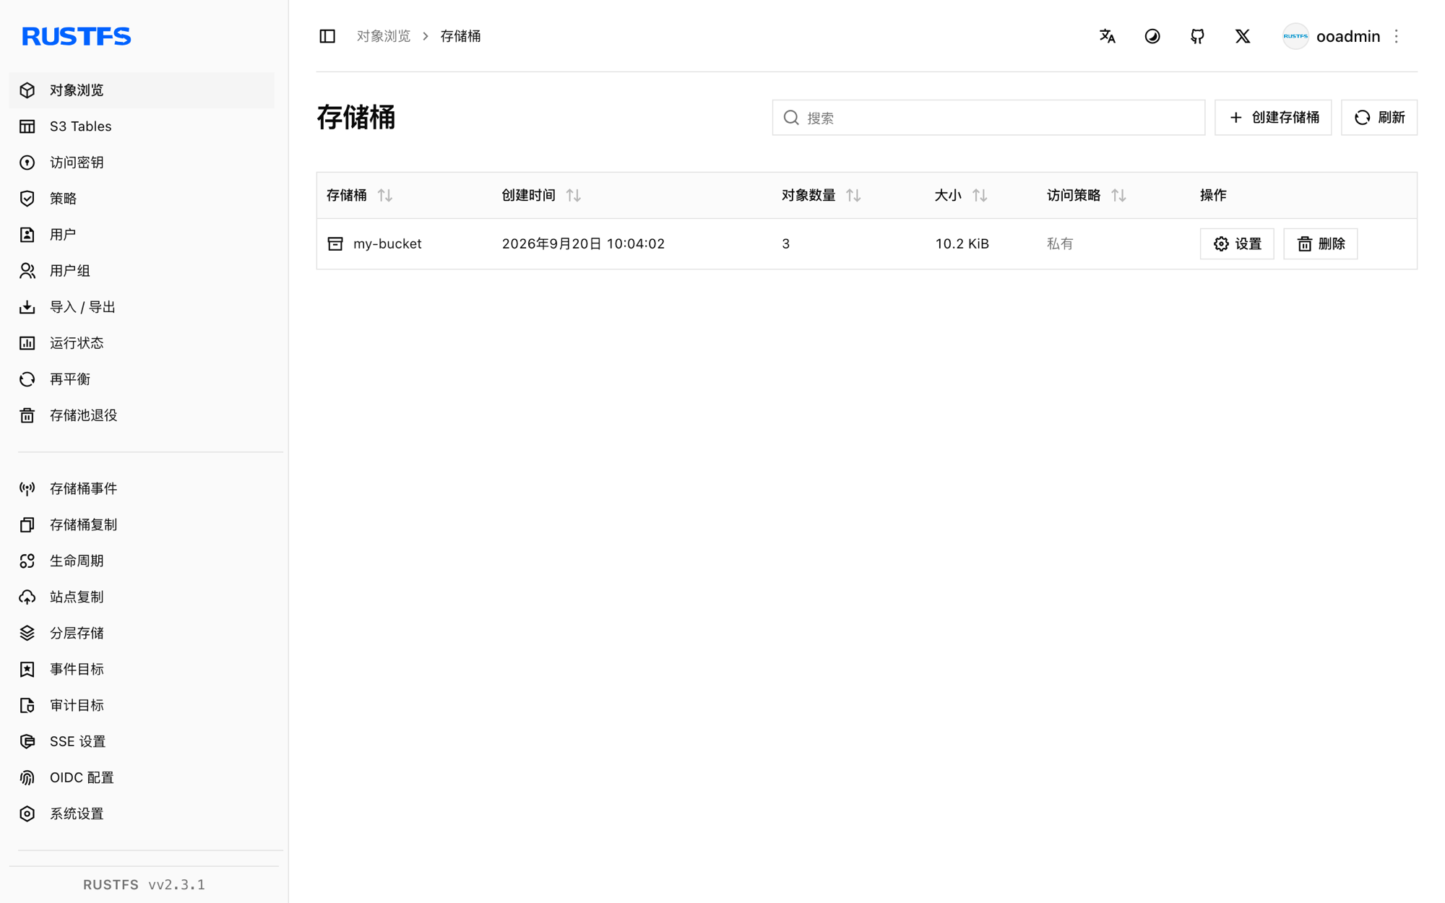1445x903 pixels.
Task: Open the ooadmin user menu dots
Action: (x=1397, y=36)
